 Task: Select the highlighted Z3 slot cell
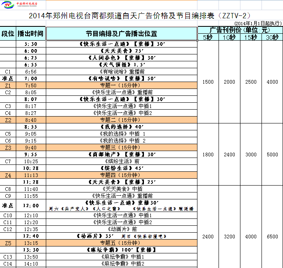coord(8,148)
